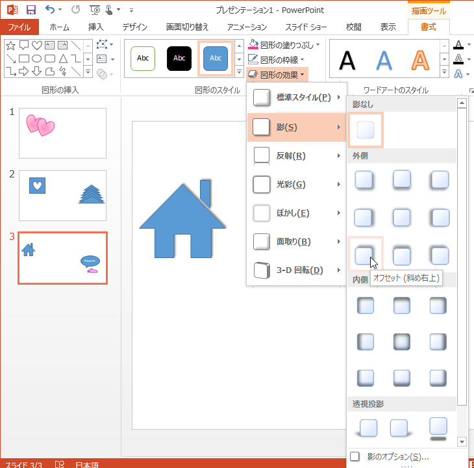Click the Start slideshow from beginning icon
474x468 pixels.
[x=95, y=10]
